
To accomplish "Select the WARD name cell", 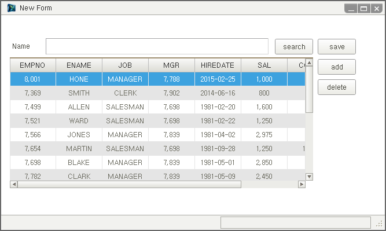I will [x=79, y=121].
